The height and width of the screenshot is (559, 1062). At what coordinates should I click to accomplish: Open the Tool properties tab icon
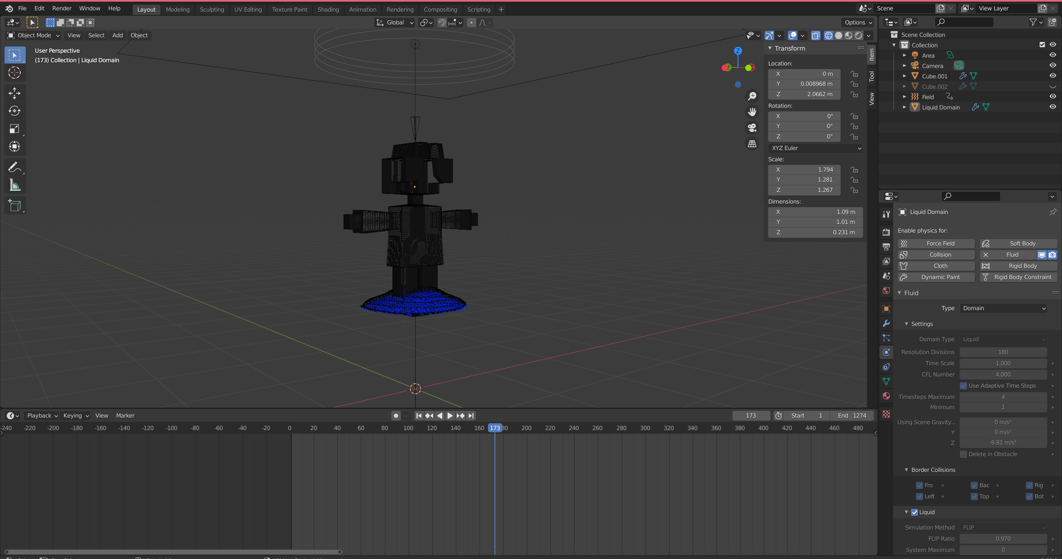[x=887, y=214]
